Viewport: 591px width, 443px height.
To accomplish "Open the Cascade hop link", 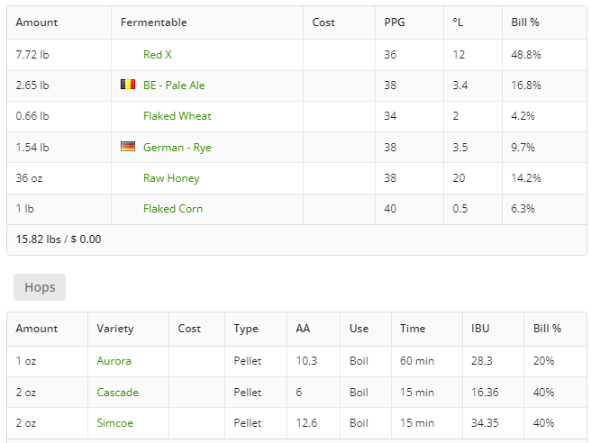I will [x=118, y=393].
